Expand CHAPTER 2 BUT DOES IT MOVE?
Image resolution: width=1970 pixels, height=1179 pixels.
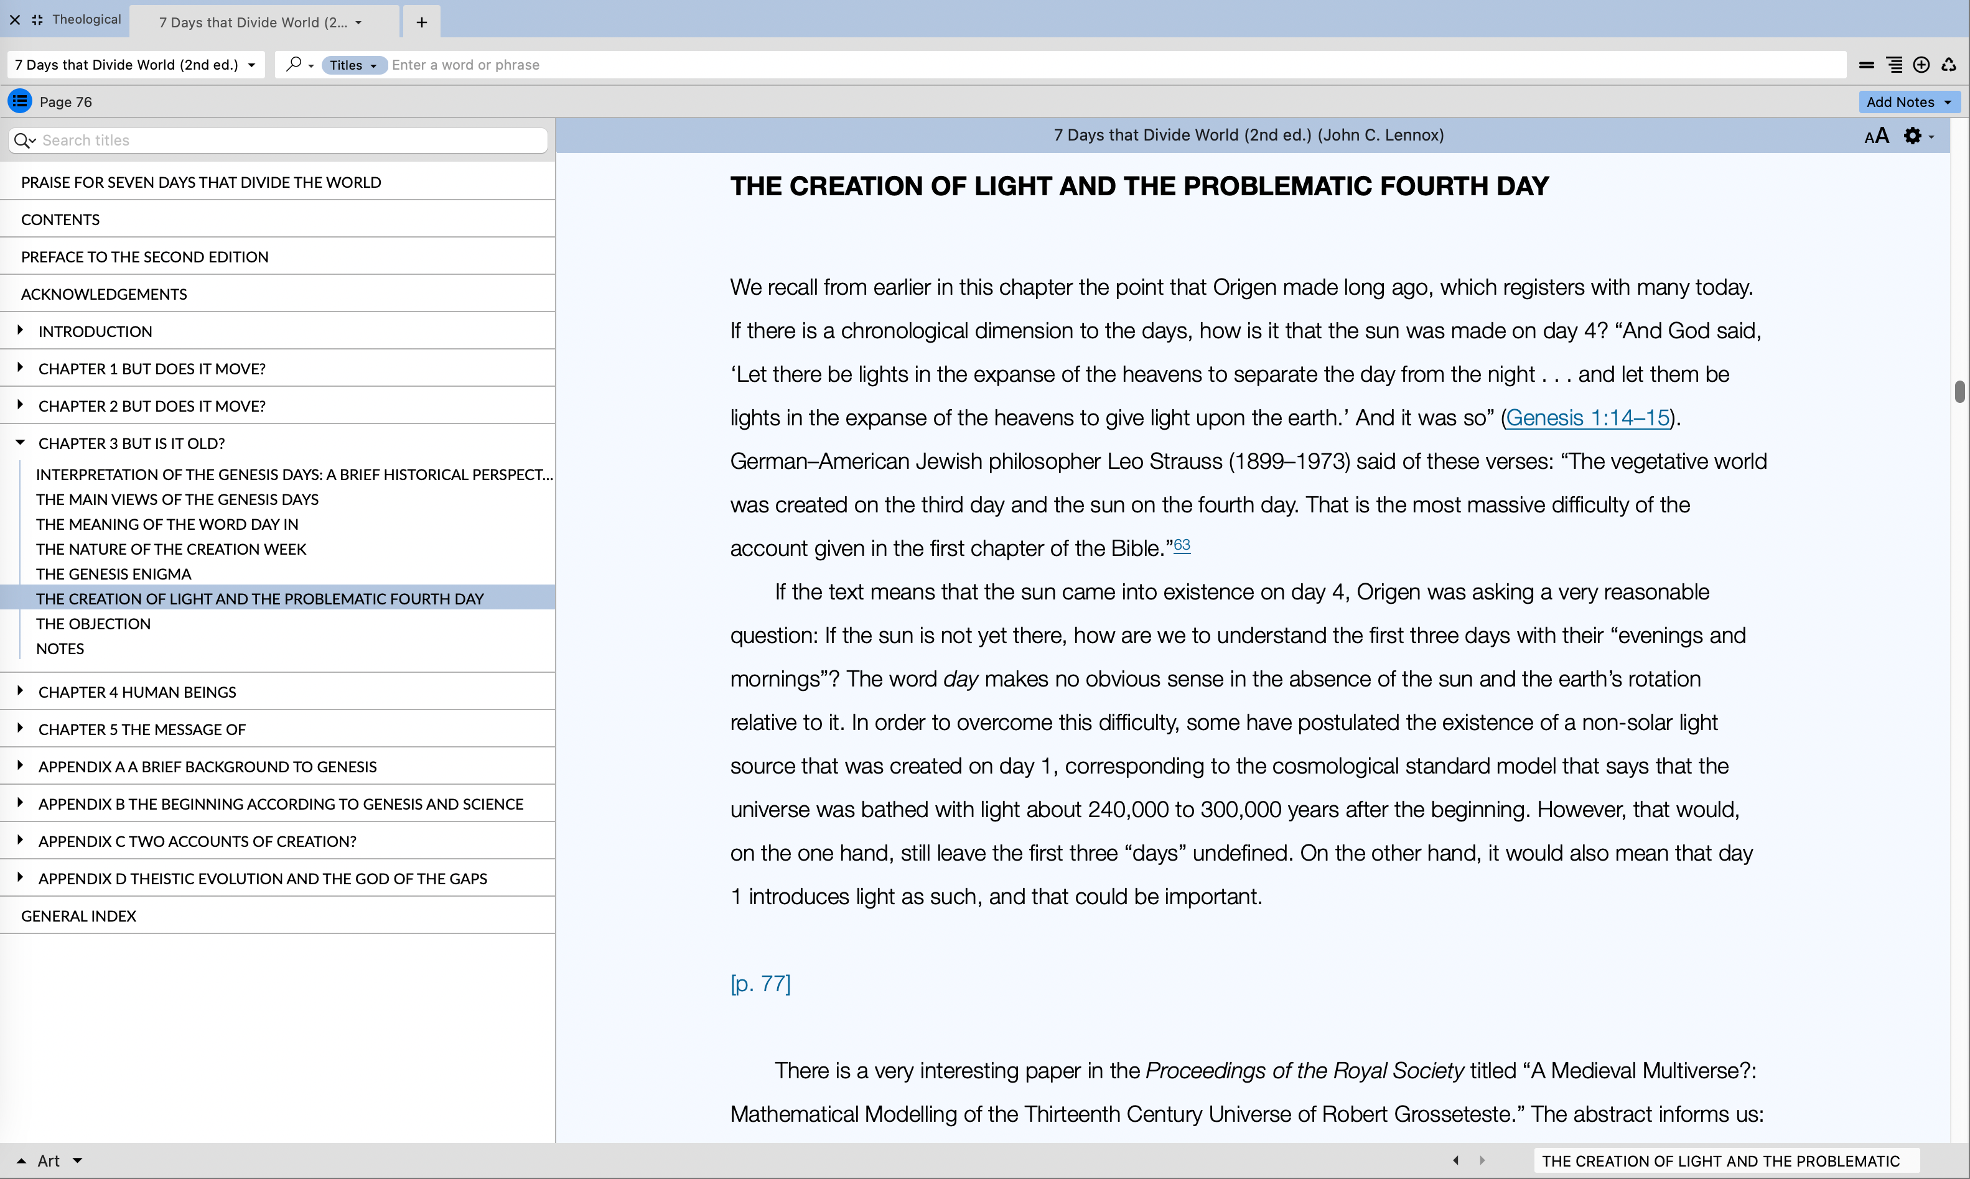tap(20, 405)
